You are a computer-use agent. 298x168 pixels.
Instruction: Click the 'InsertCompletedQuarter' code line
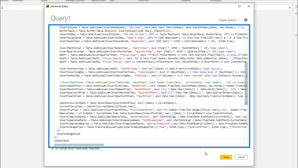(x=153, y=124)
